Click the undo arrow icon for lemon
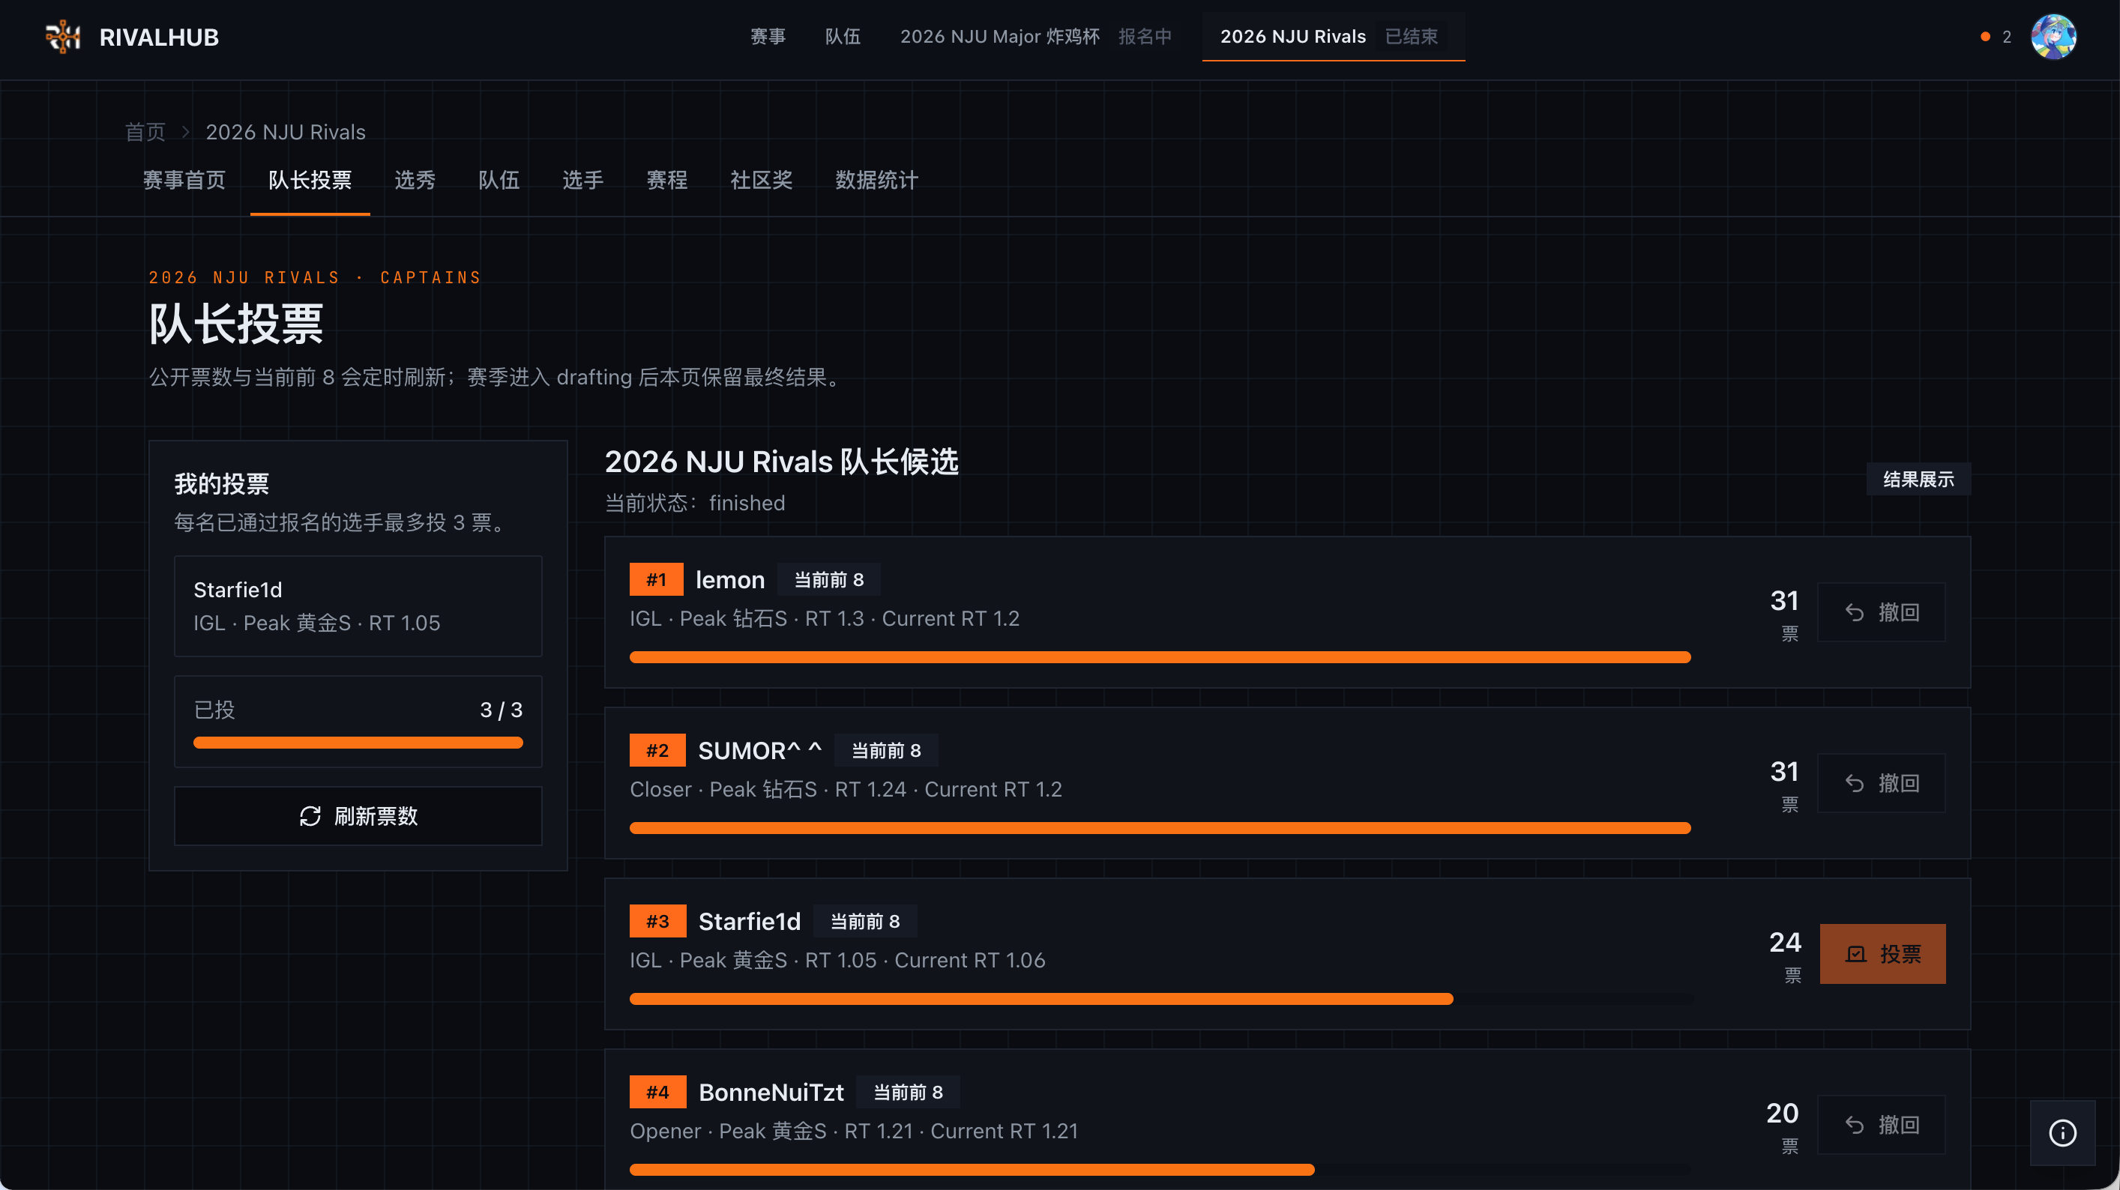 pos(1854,612)
